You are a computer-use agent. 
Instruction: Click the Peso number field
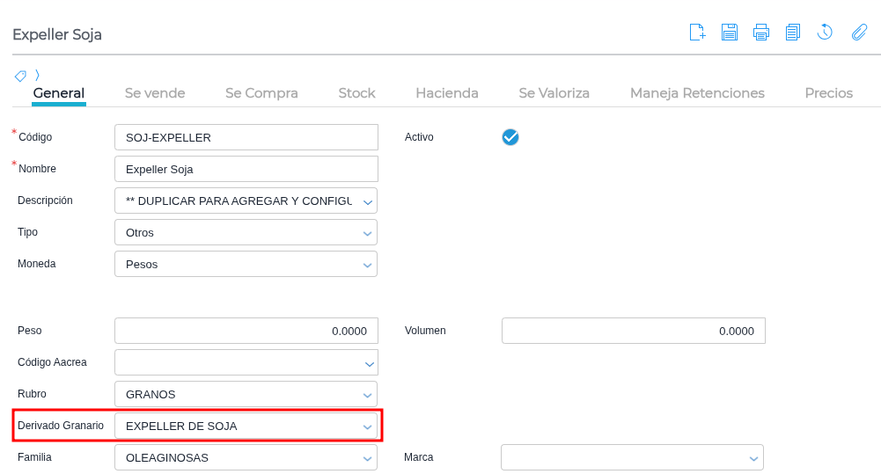point(246,331)
